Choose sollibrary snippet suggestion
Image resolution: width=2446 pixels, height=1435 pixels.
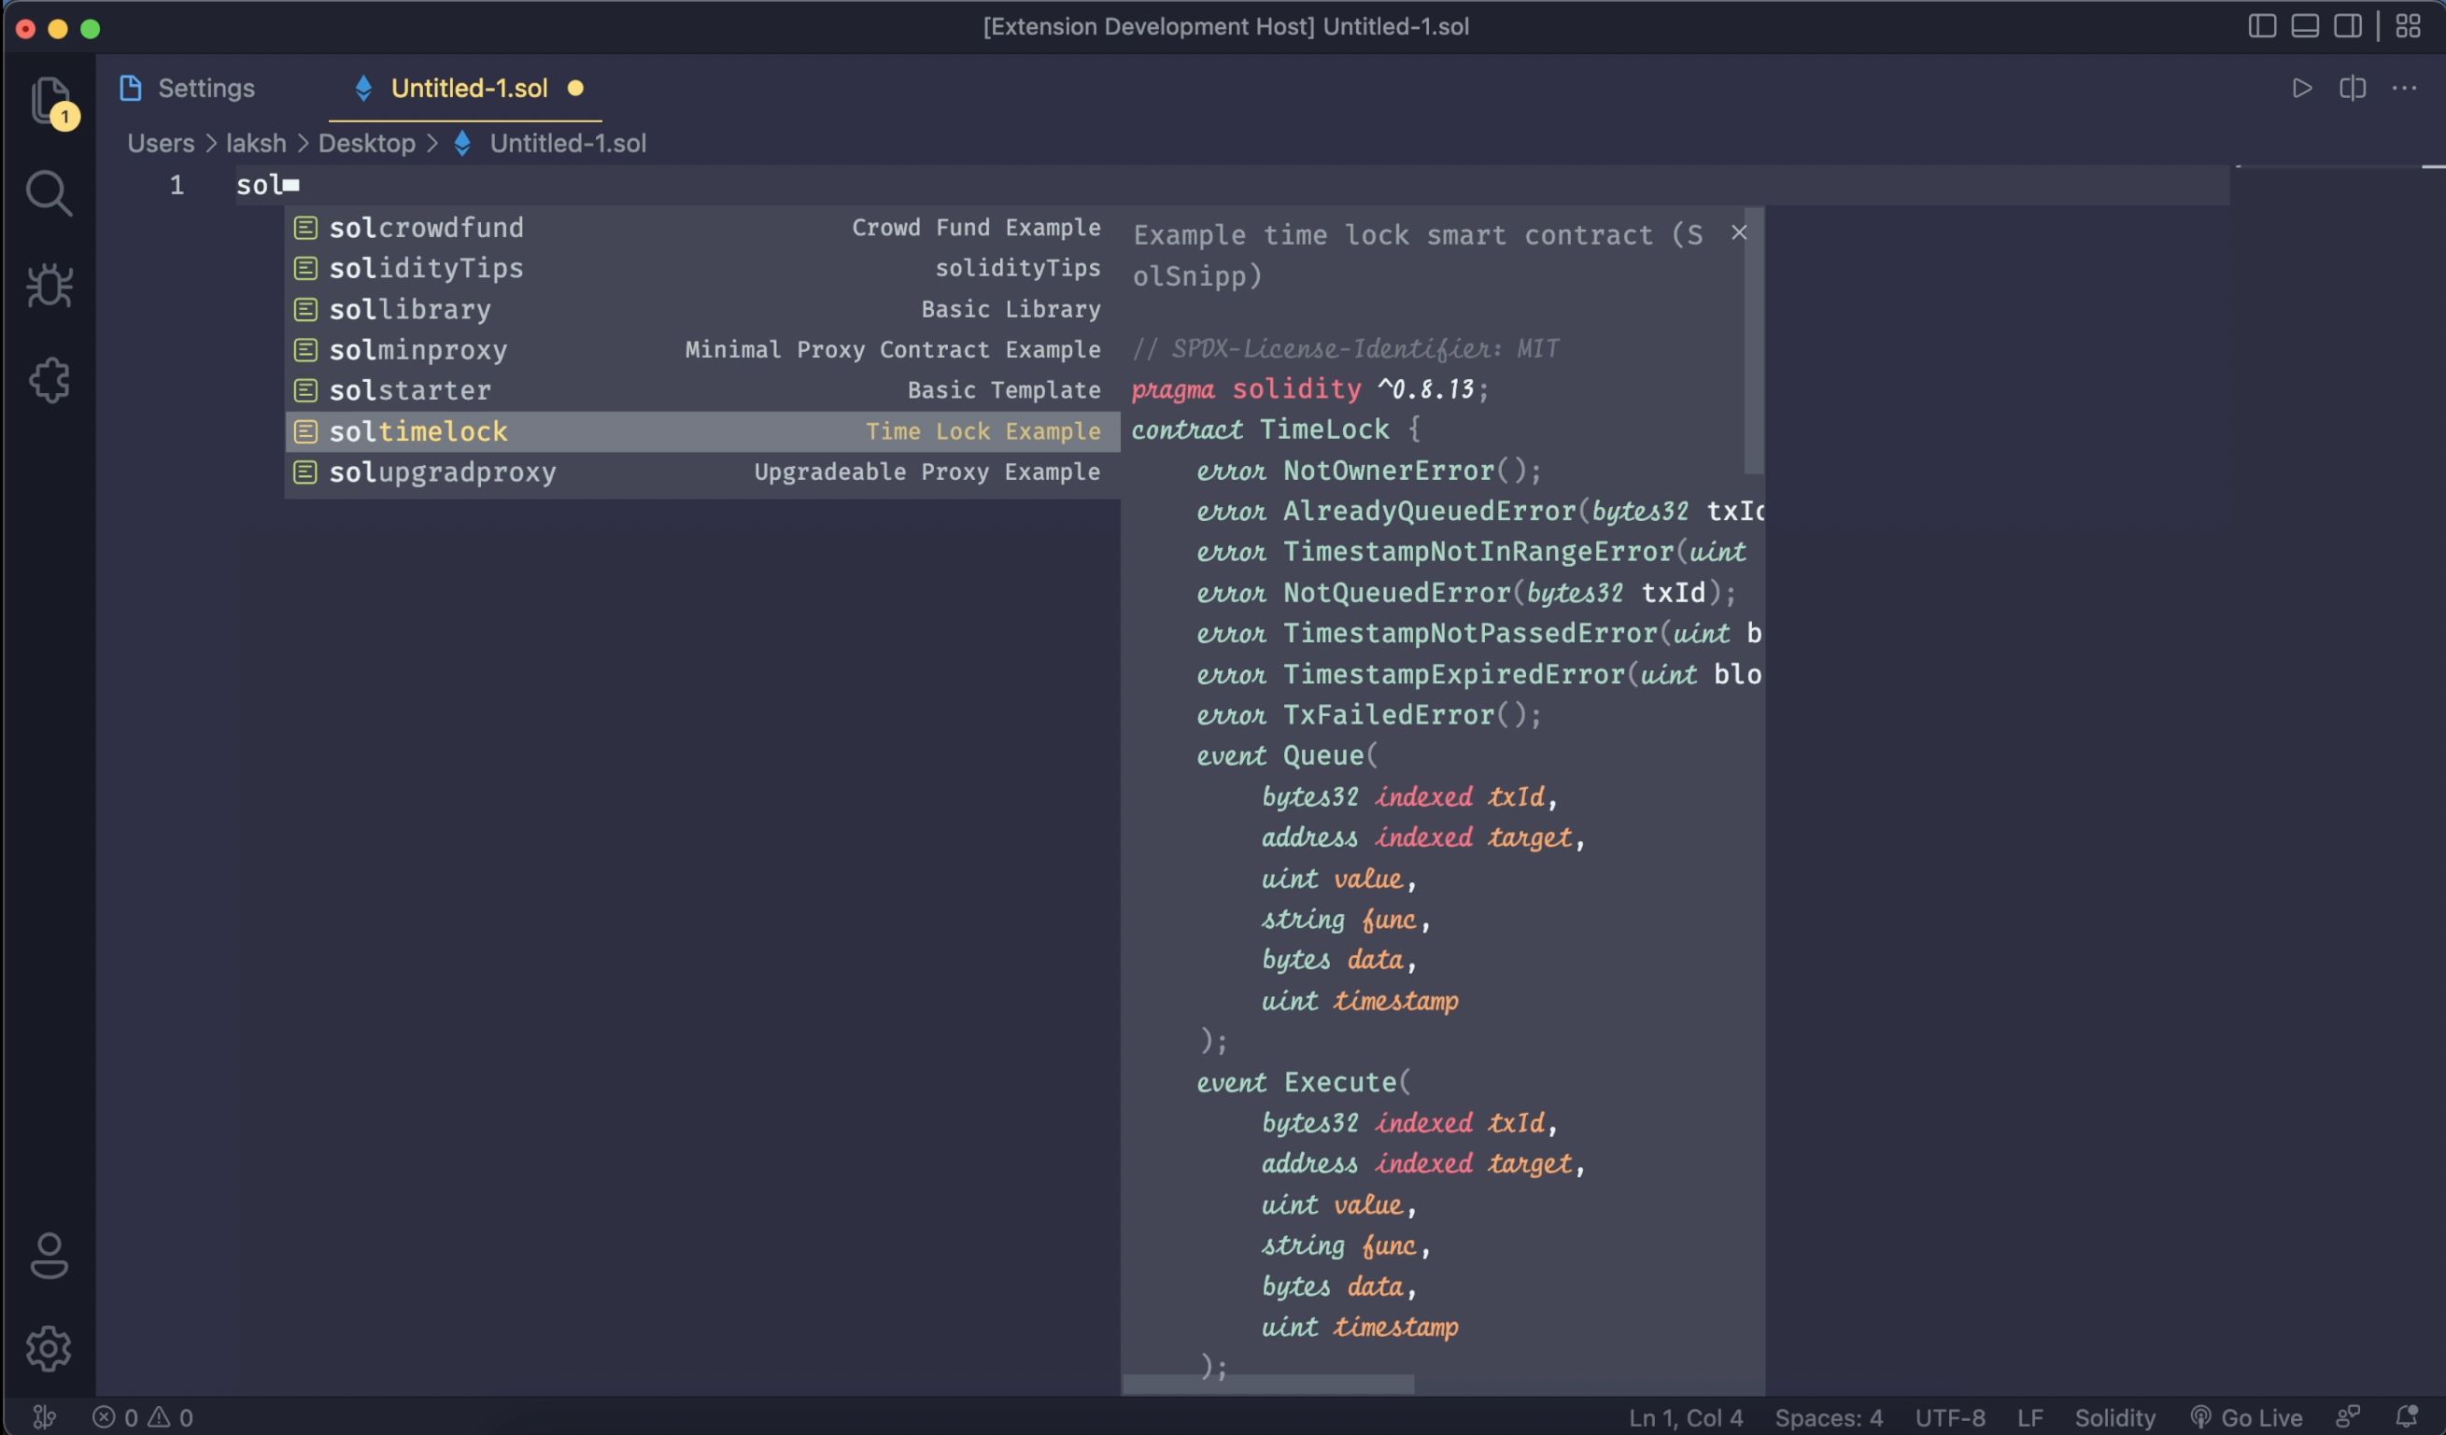(x=702, y=310)
